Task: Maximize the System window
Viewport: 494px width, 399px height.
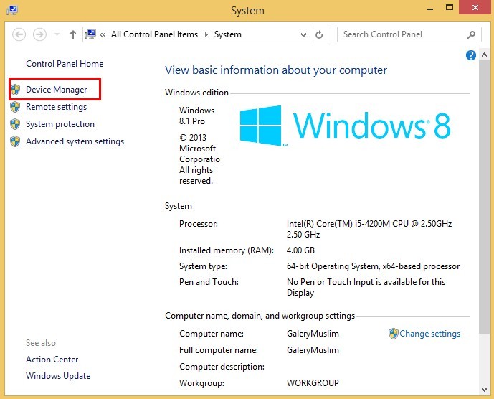Action: pyautogui.click(x=450, y=8)
